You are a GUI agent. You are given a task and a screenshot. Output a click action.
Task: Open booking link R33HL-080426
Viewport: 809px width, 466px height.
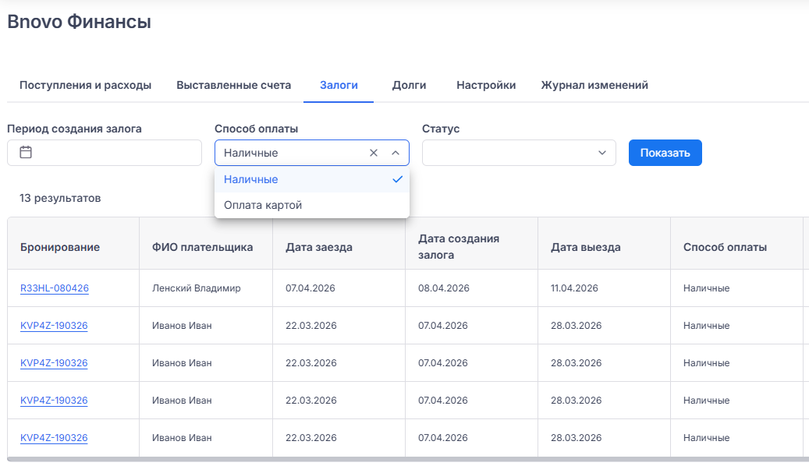tap(55, 288)
